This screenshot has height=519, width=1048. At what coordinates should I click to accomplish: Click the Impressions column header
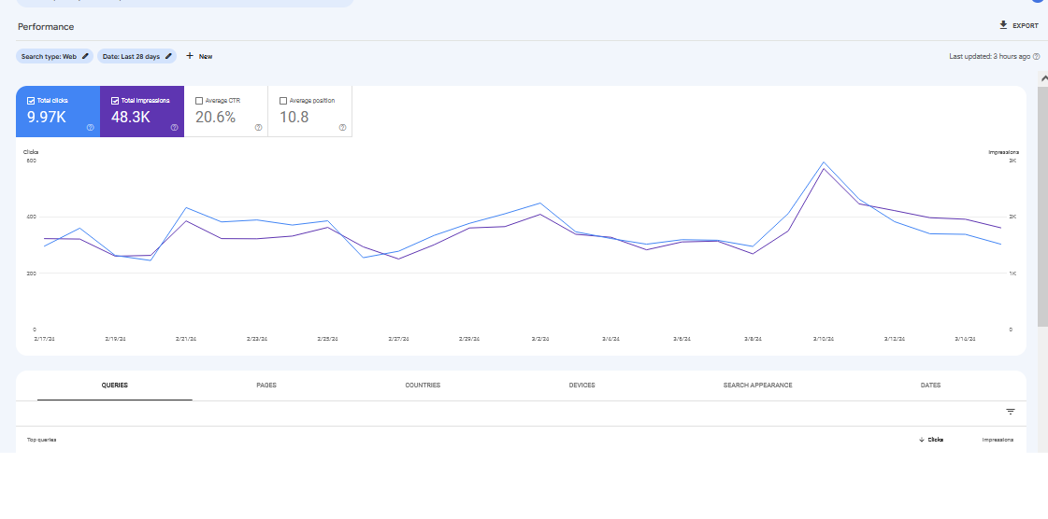point(998,440)
